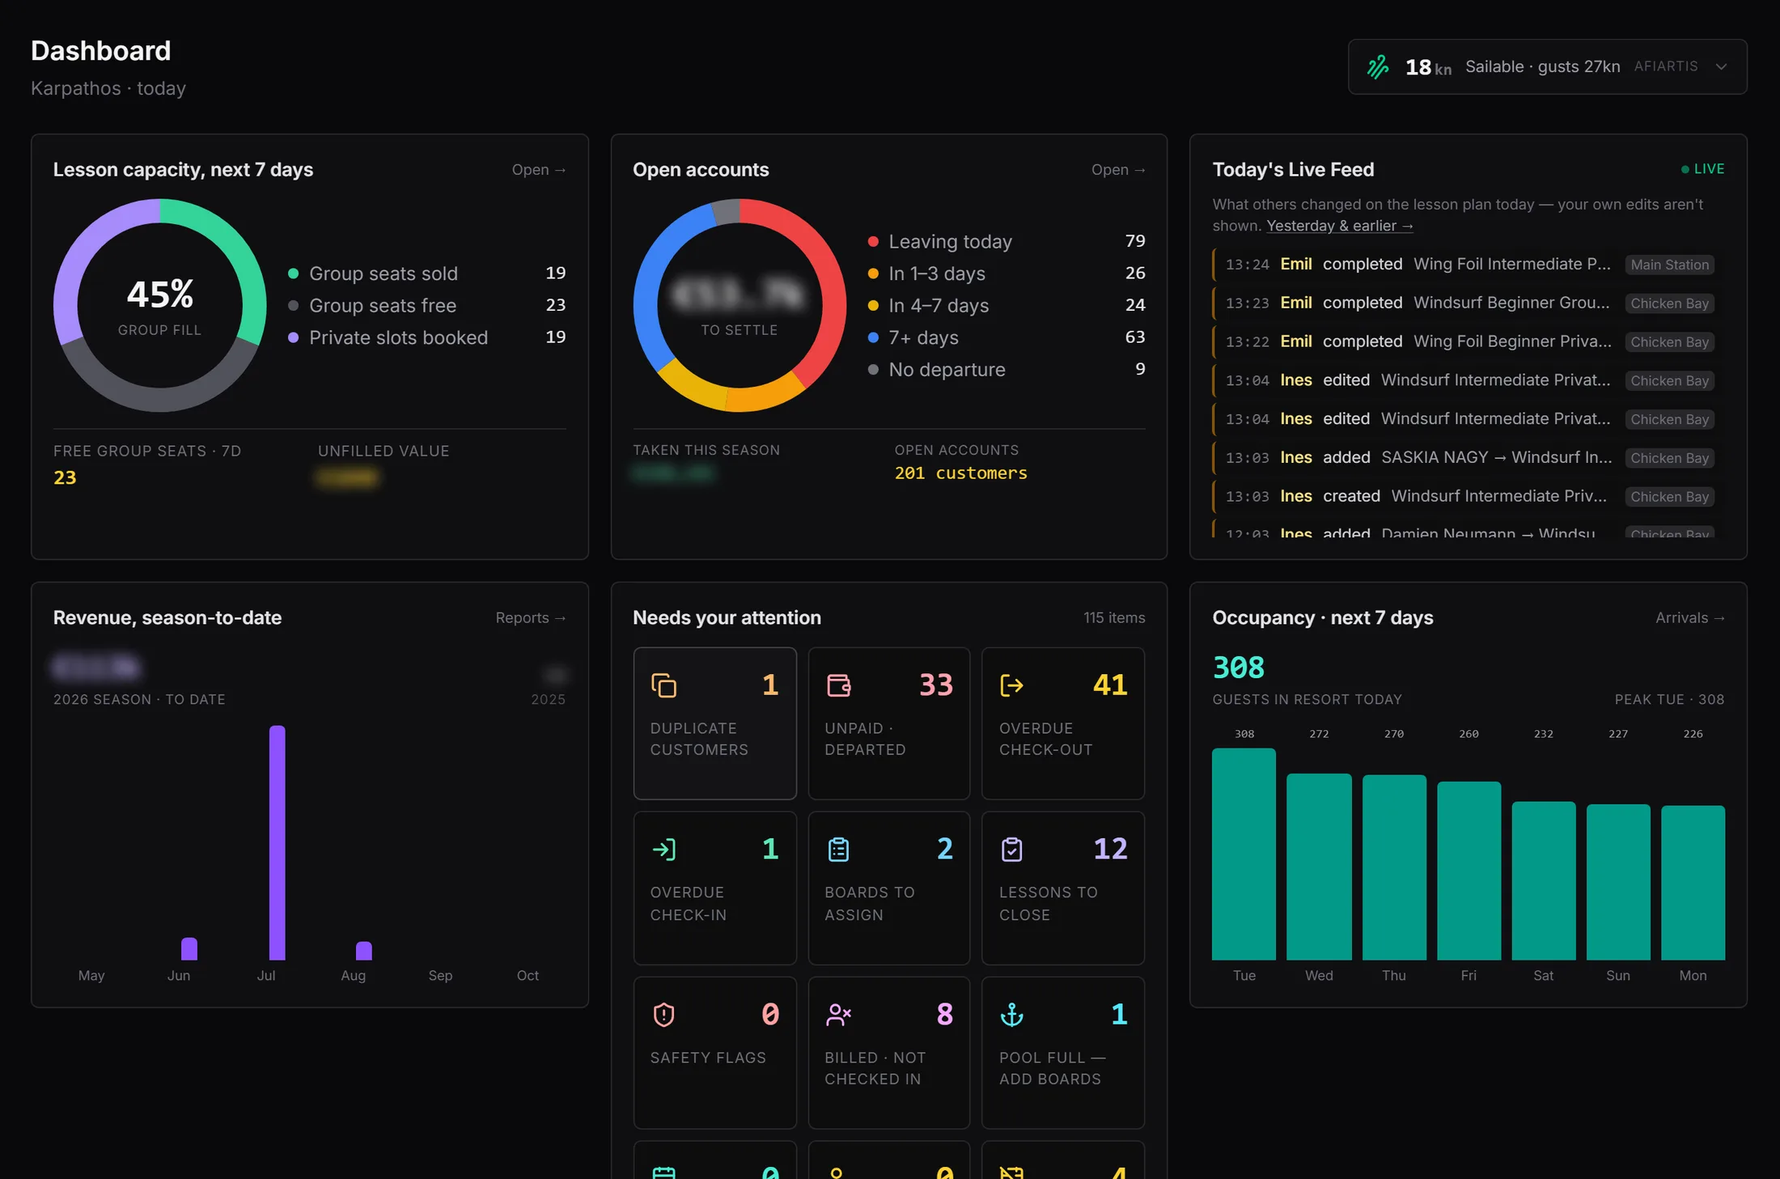Click the Boards to Assign clipboard icon
Screen dimensions: 1780x1179
click(838, 849)
